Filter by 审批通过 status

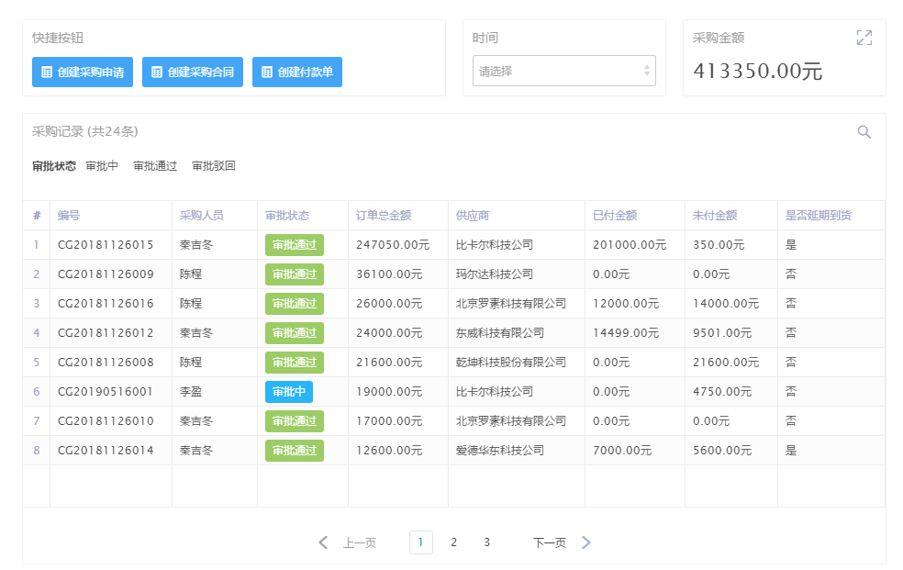(x=155, y=166)
